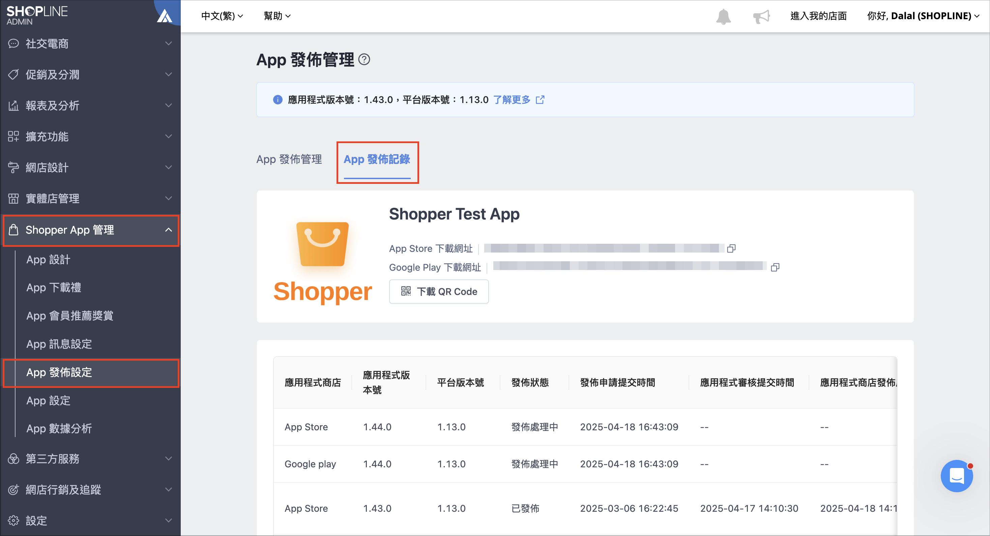
Task: Open App 數據分析 in the sidebar
Action: [59, 428]
